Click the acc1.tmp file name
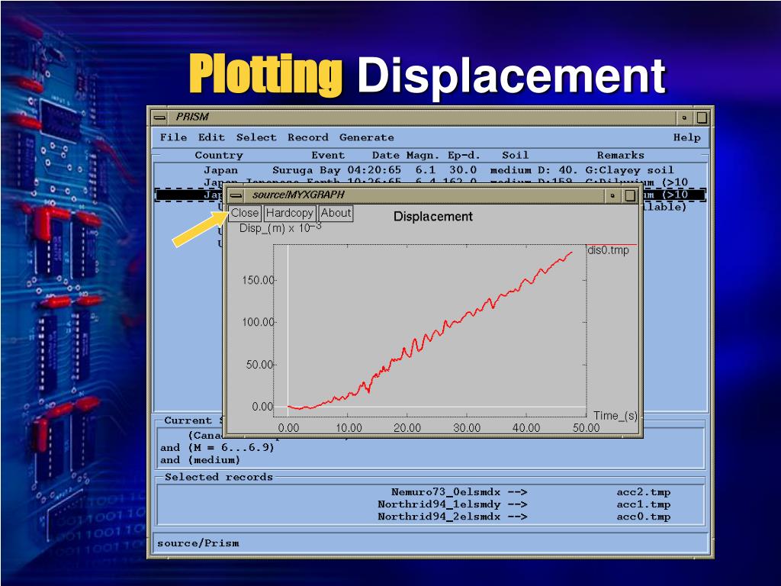781x586 pixels. tap(644, 504)
